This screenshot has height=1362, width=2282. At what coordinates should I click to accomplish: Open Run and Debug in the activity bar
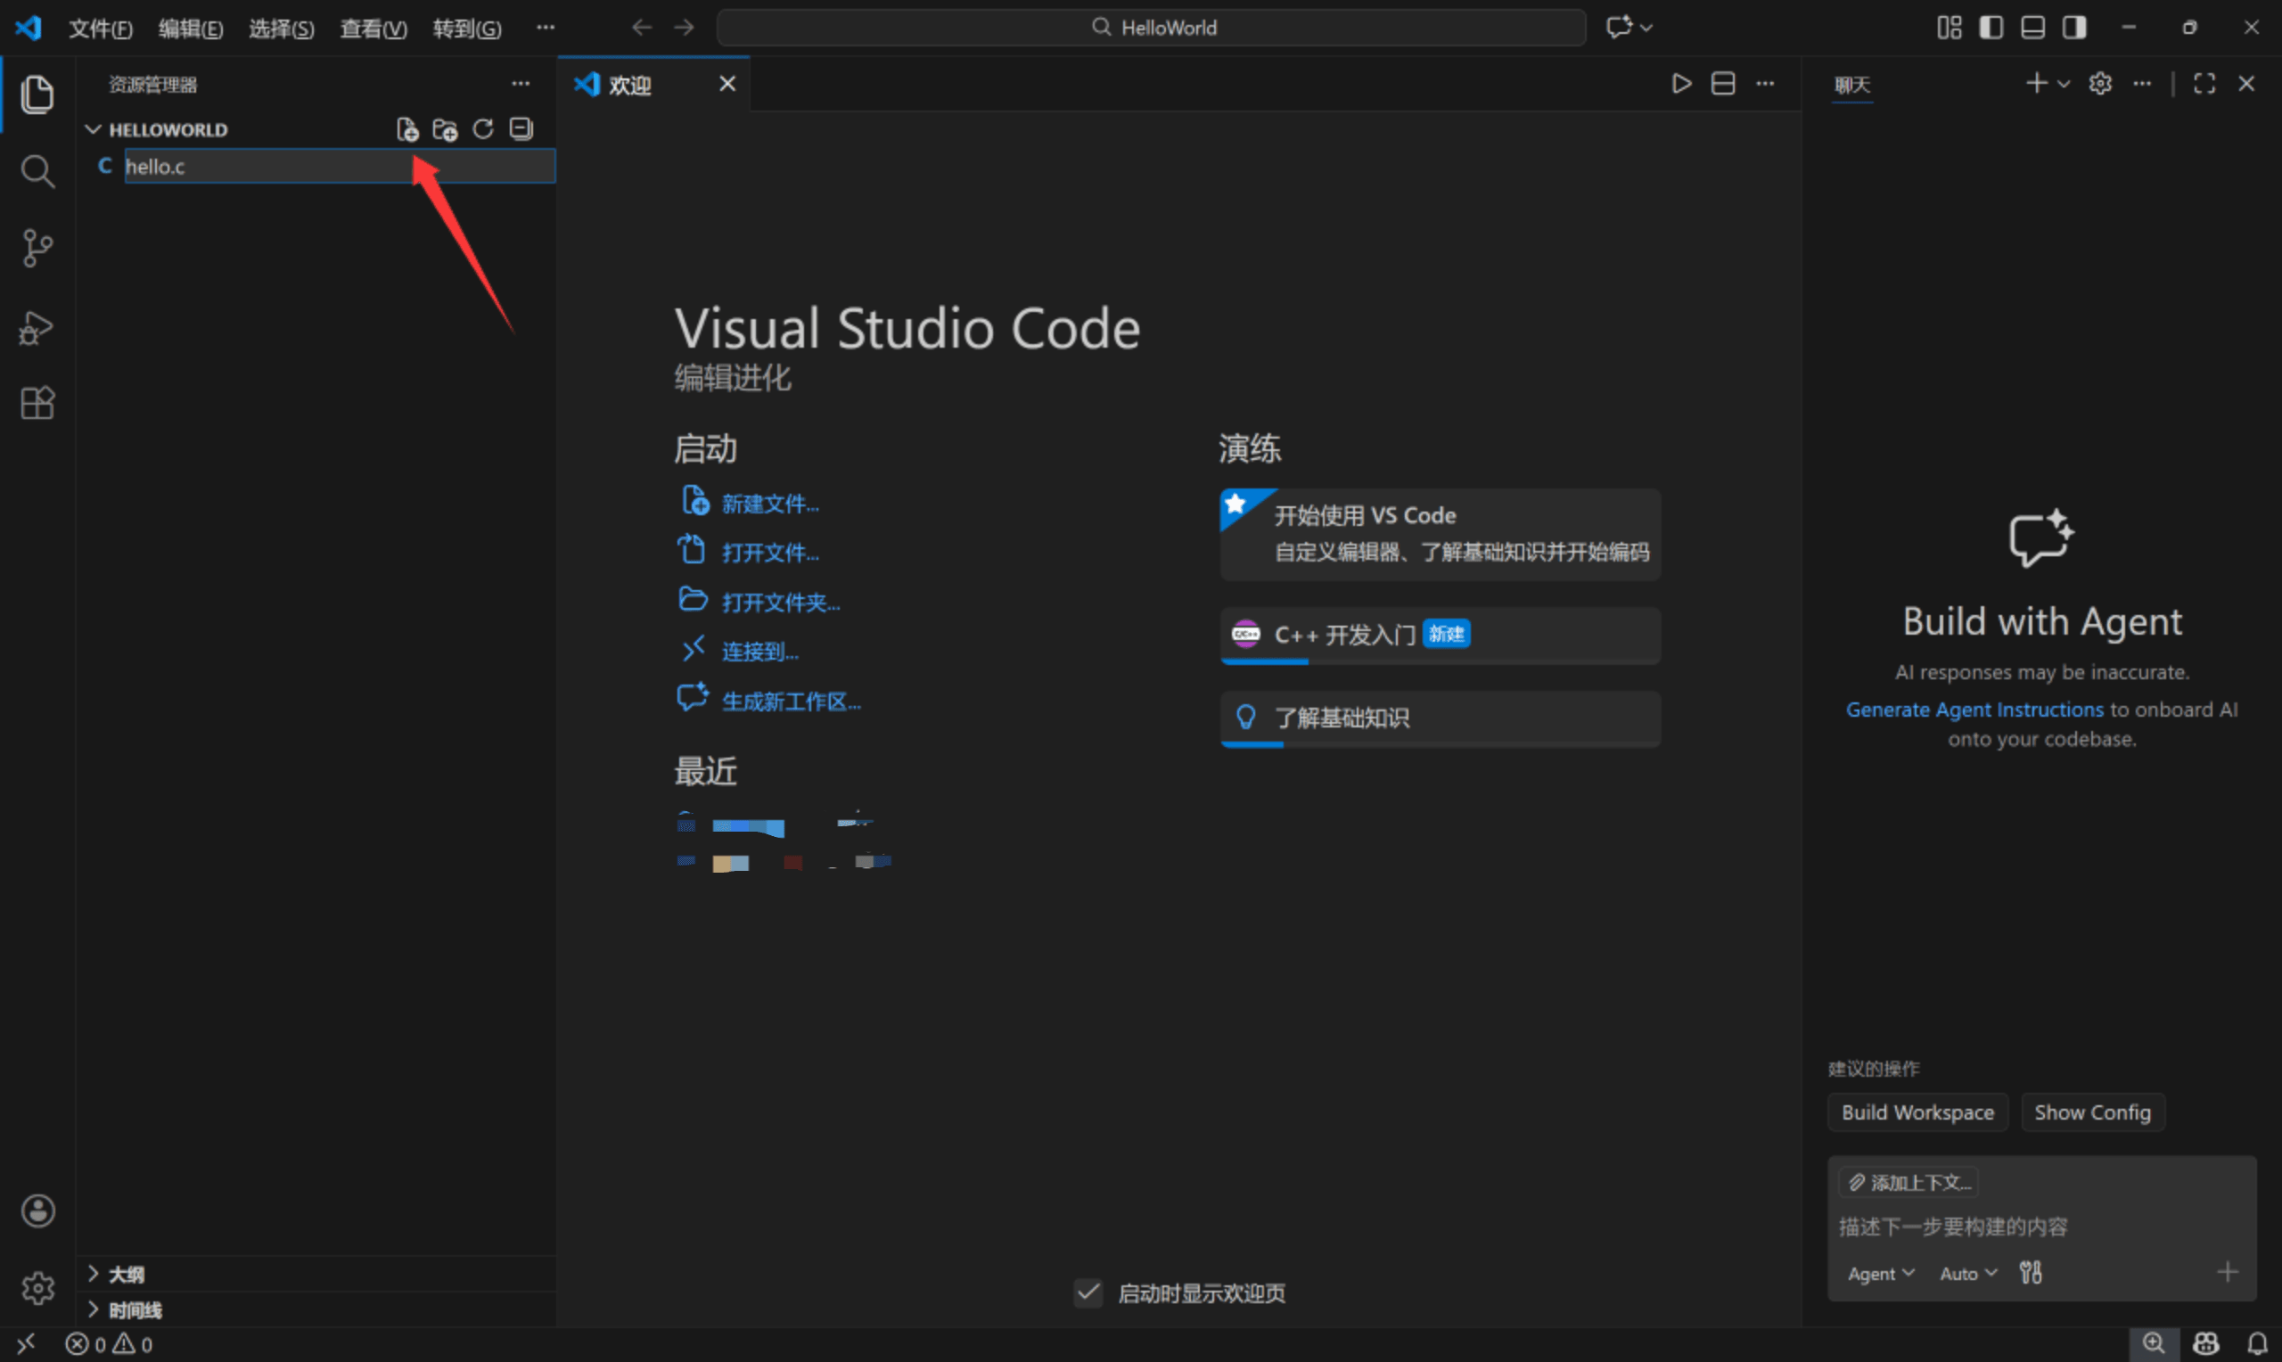37,328
